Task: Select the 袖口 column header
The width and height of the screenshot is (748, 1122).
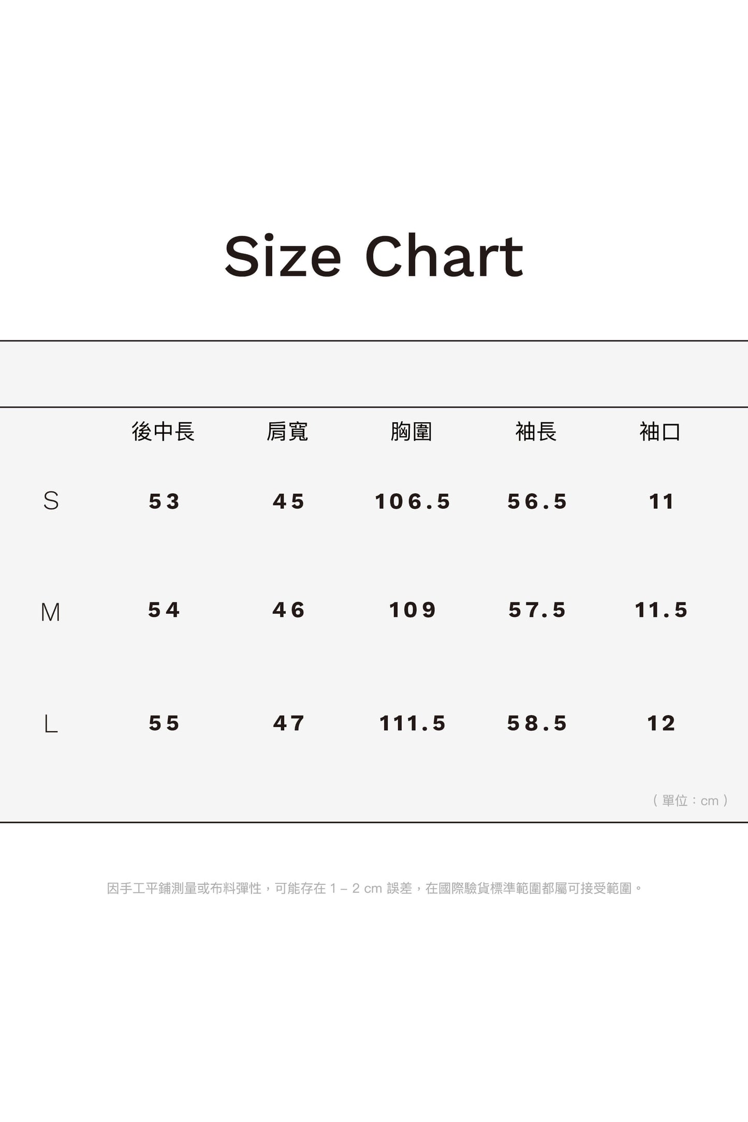Action: (660, 432)
